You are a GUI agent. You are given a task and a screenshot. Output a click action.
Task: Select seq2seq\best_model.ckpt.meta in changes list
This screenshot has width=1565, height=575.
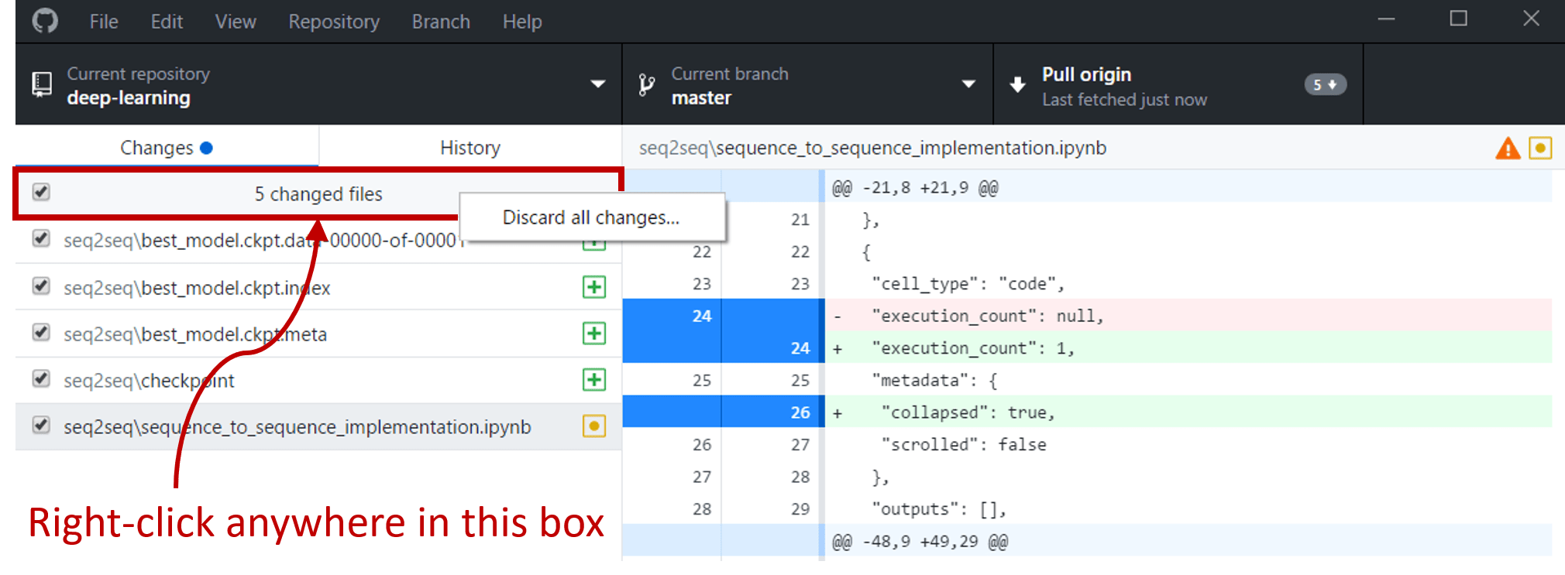(x=195, y=334)
